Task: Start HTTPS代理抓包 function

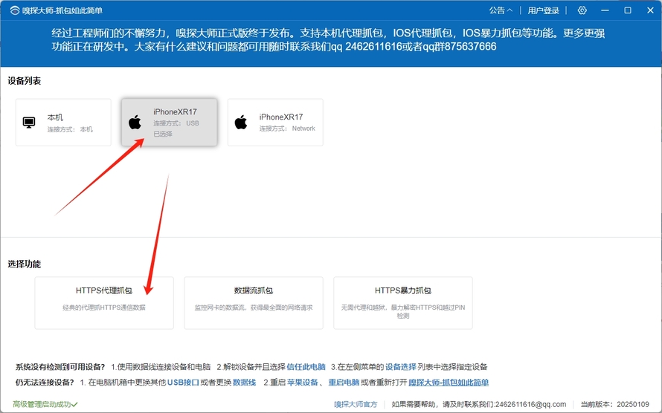Action: (104, 302)
